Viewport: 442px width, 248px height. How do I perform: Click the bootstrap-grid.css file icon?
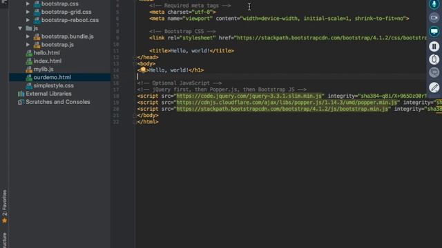click(x=37, y=12)
